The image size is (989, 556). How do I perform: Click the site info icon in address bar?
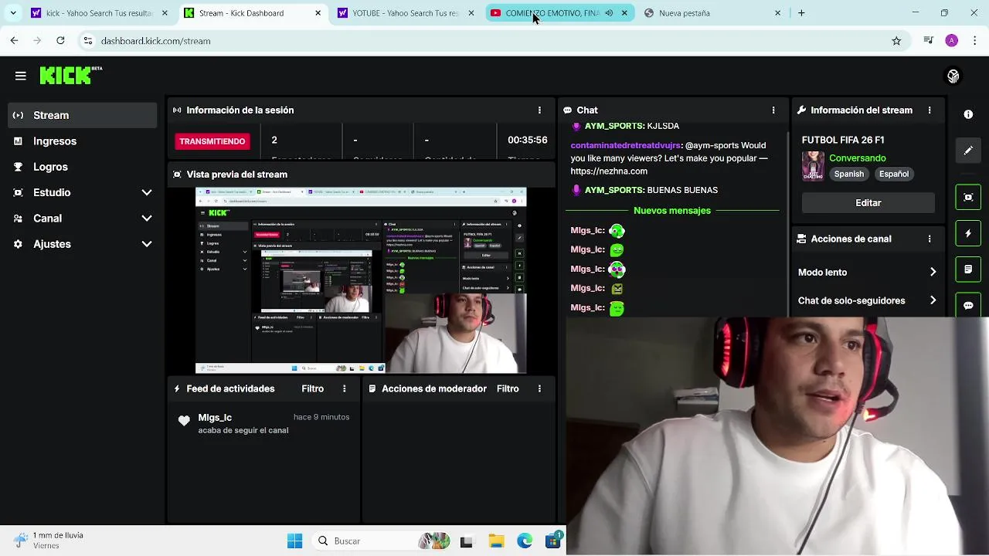88,41
